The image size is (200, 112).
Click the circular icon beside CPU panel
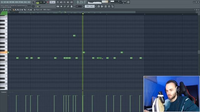[x=128, y=2]
